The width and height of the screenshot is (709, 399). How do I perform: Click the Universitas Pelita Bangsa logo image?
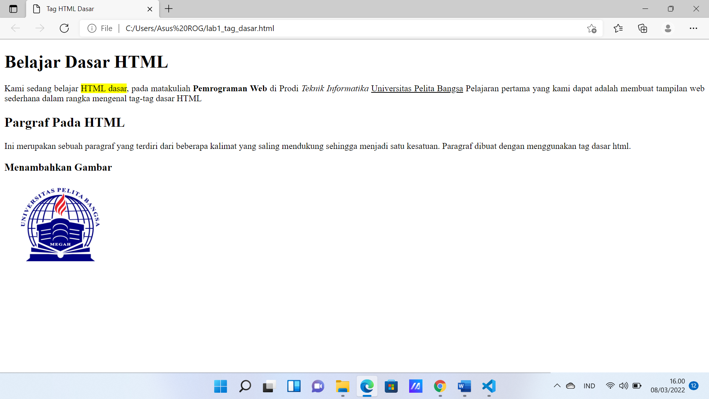click(x=61, y=224)
